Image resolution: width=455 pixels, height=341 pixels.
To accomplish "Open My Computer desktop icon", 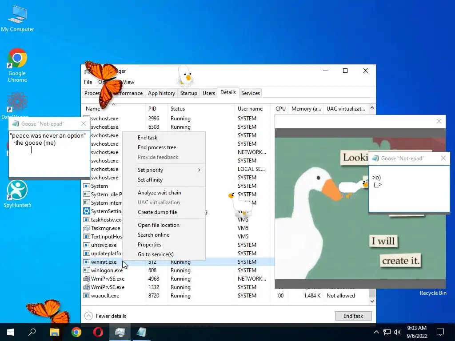I will point(17,19).
